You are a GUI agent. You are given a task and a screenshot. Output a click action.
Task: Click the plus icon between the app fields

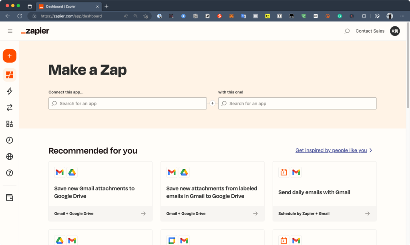click(212, 103)
